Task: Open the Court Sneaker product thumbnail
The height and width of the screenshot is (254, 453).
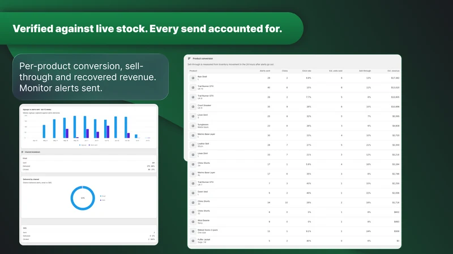Action: 193,107
